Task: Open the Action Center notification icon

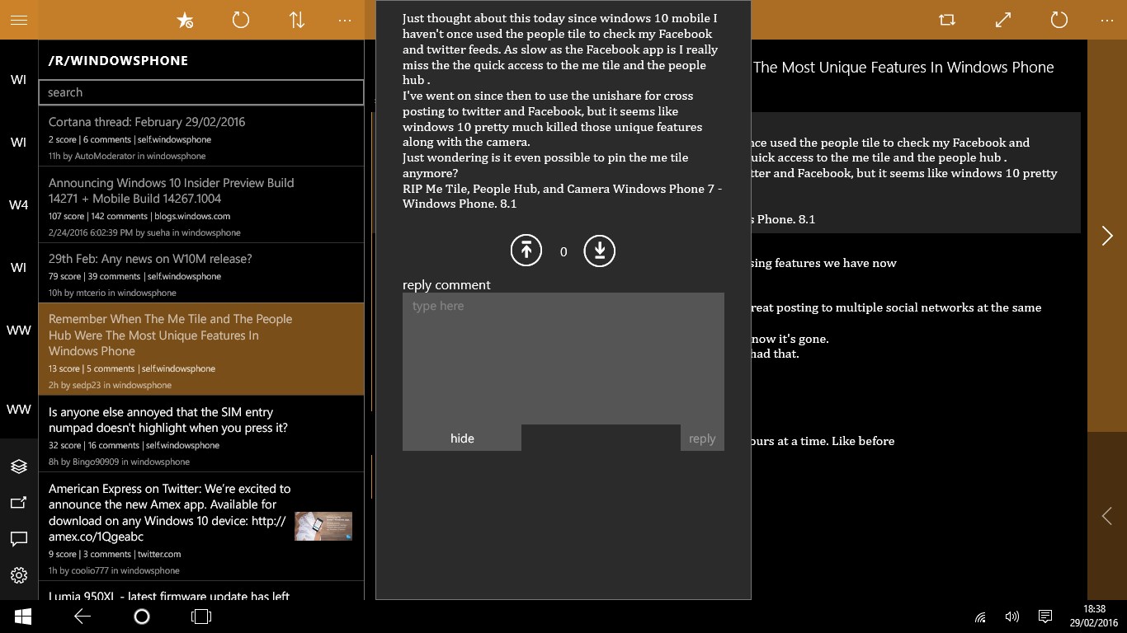Action: [1044, 617]
